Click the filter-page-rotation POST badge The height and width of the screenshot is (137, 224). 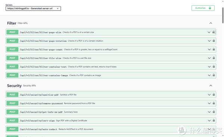pyautogui.click(x=12, y=41)
